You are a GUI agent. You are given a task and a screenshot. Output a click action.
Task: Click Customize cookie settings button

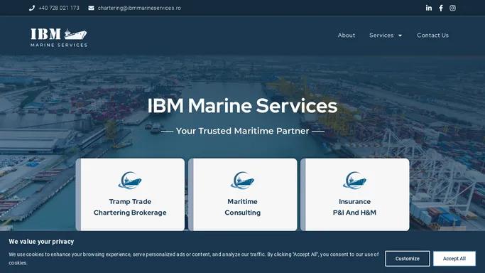[408, 259]
